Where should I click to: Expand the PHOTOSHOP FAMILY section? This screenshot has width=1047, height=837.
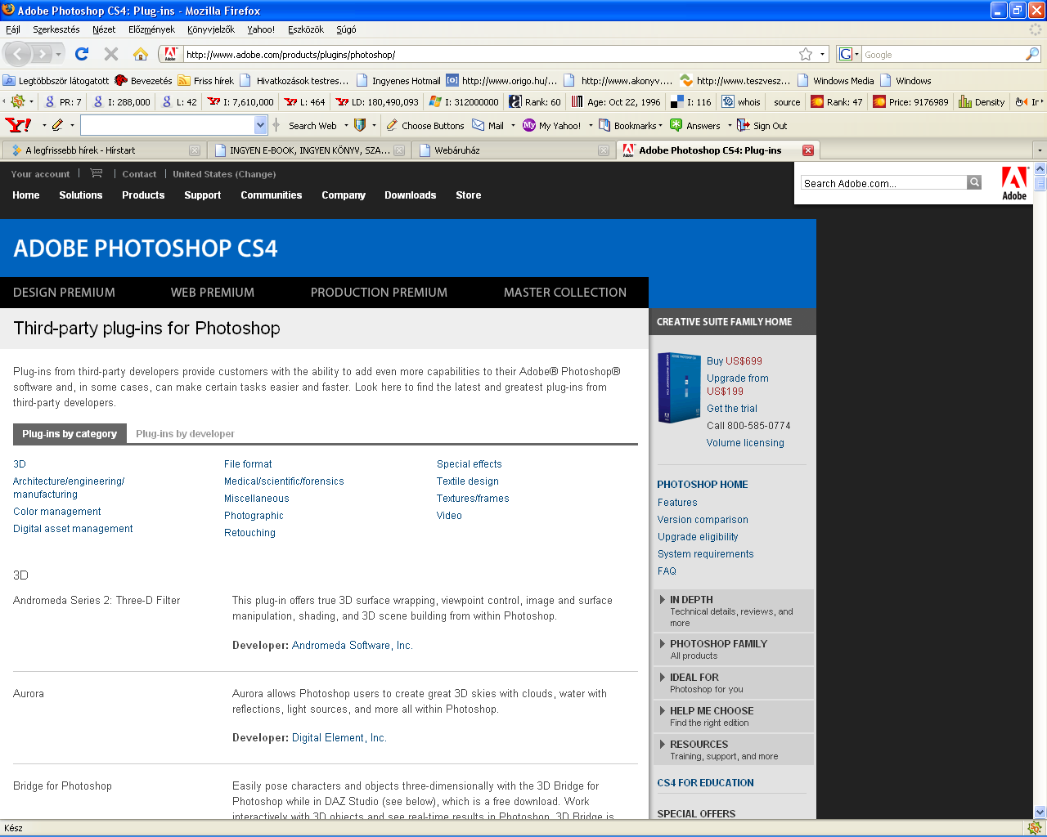tap(733, 649)
